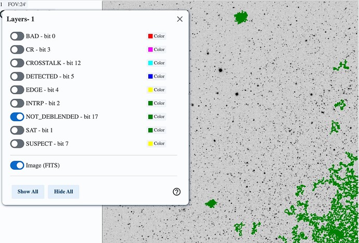Close the Layers dialog
The height and width of the screenshot is (243, 359).
[179, 19]
